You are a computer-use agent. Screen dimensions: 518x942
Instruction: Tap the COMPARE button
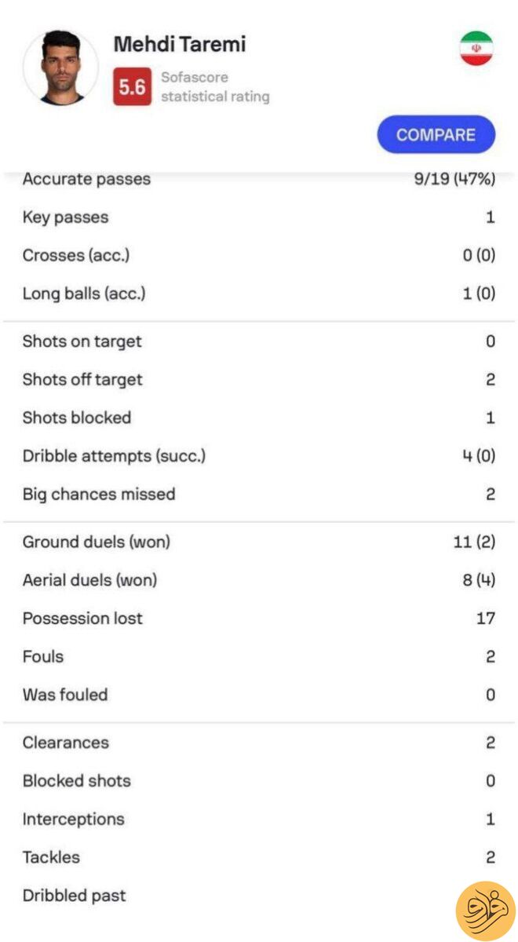[436, 134]
